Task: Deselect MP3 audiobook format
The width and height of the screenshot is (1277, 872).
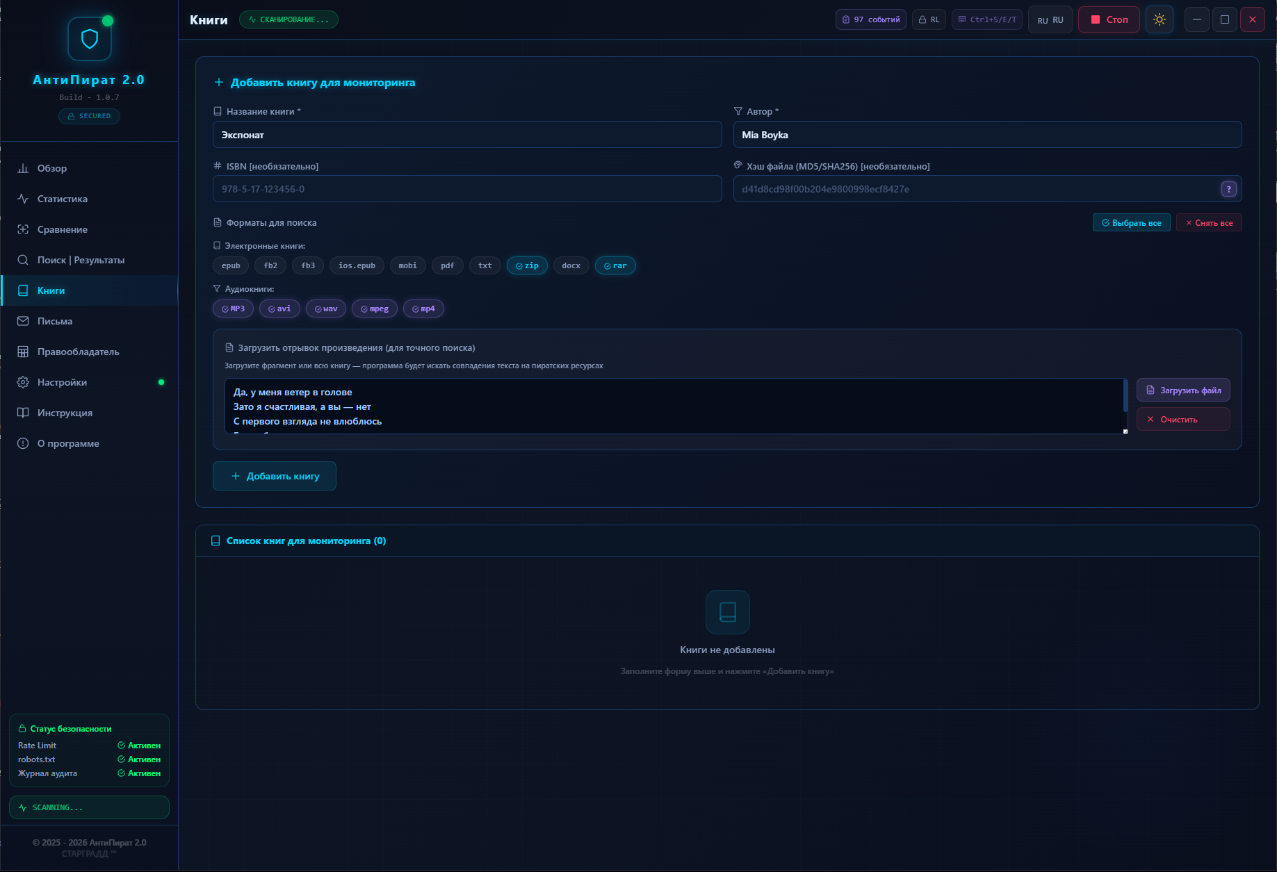Action: 233,309
